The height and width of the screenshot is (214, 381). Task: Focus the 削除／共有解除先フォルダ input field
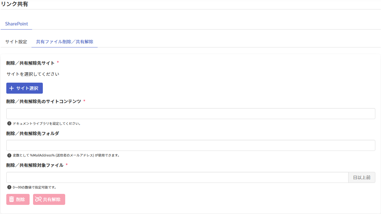190,145
